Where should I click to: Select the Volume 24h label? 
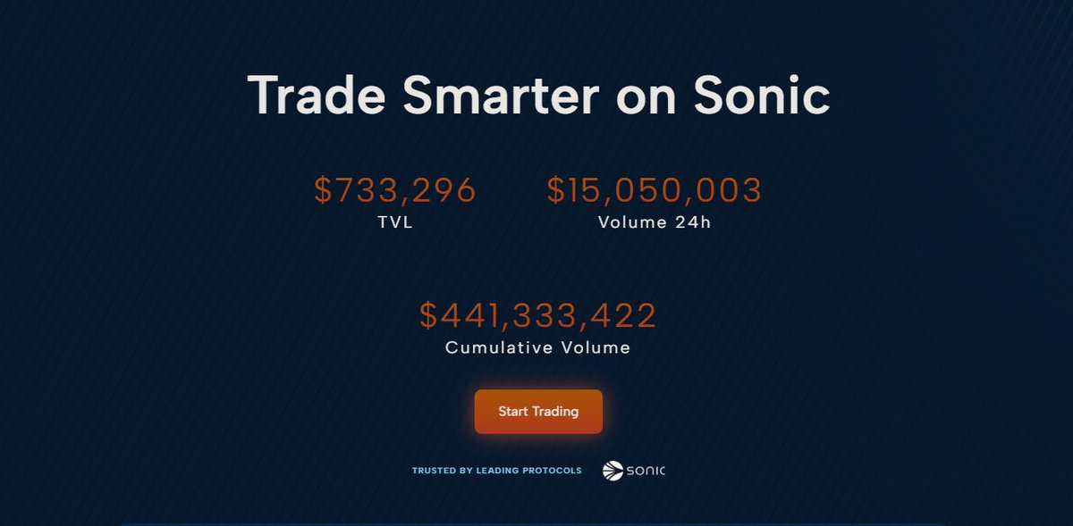click(x=655, y=222)
